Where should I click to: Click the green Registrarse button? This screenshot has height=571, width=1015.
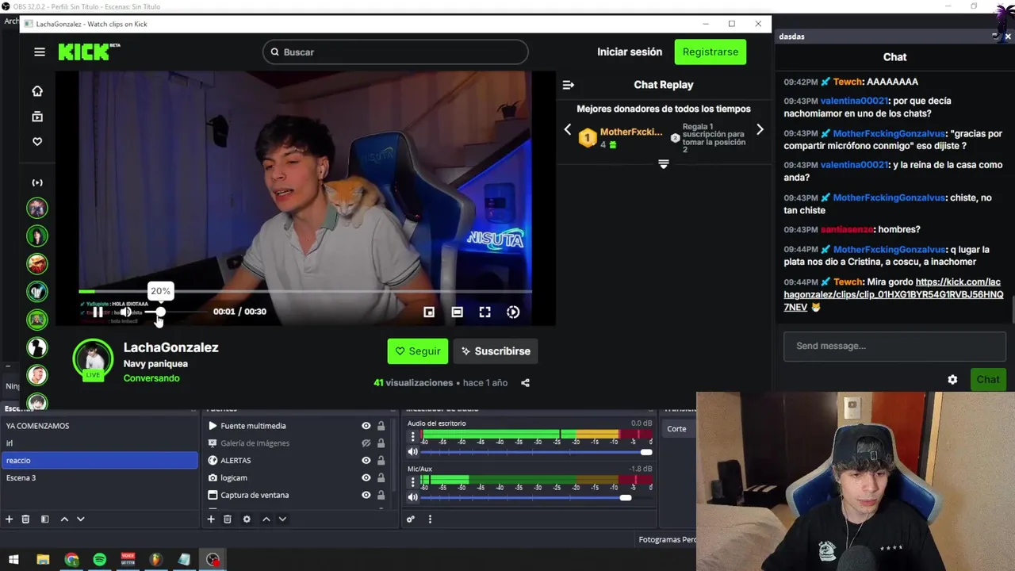pos(710,52)
